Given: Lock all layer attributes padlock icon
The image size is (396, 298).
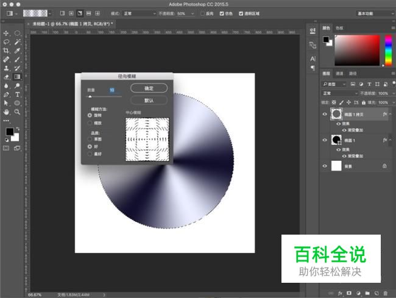Looking at the screenshot, I should click(364, 102).
